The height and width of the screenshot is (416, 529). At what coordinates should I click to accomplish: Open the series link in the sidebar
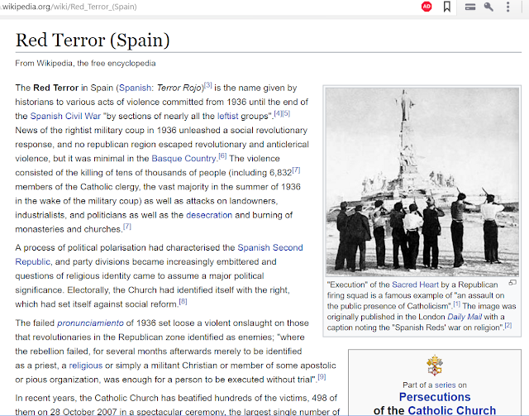(x=446, y=385)
